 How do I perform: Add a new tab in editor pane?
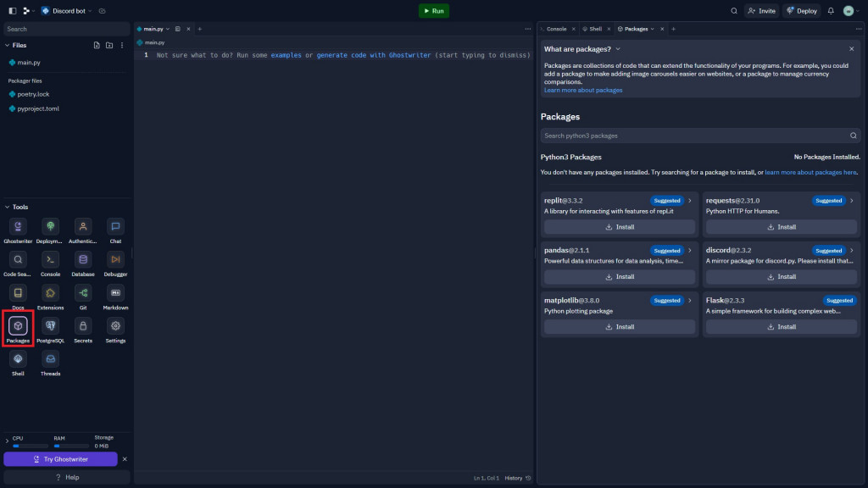pyautogui.click(x=200, y=29)
